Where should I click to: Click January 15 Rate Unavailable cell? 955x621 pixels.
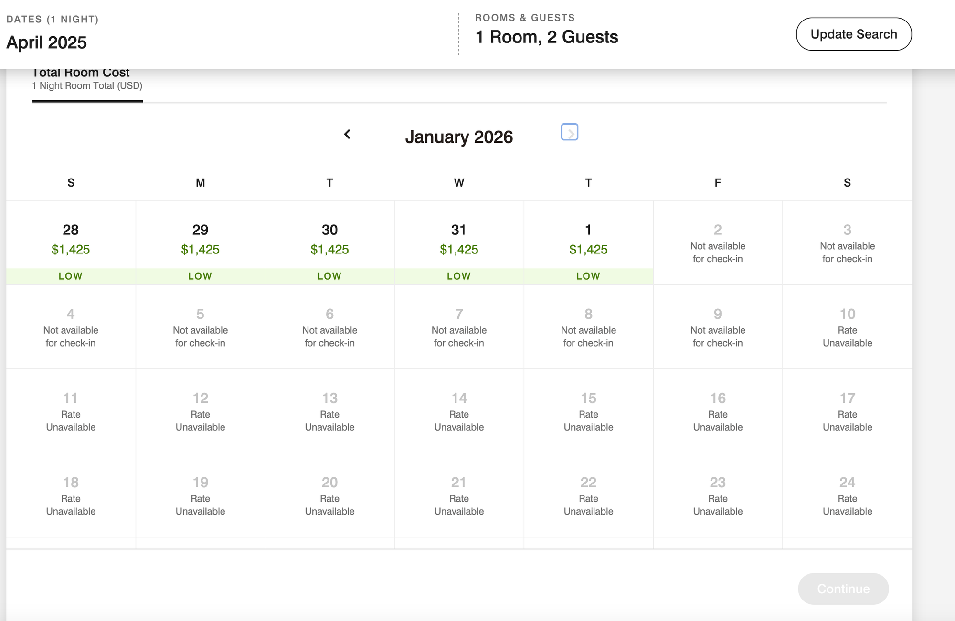point(588,411)
